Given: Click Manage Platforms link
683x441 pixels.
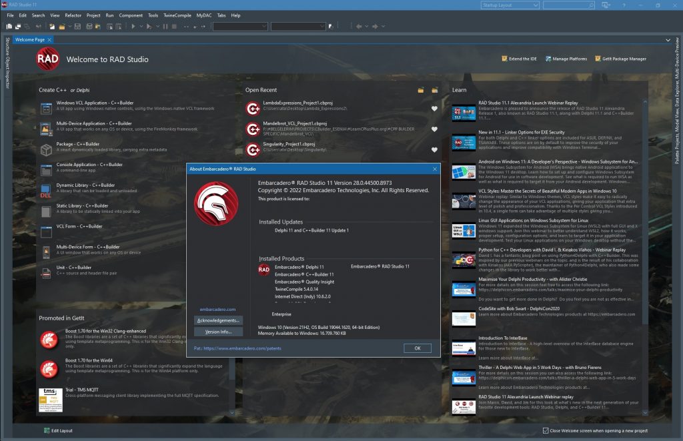Looking at the screenshot, I should (x=566, y=59).
